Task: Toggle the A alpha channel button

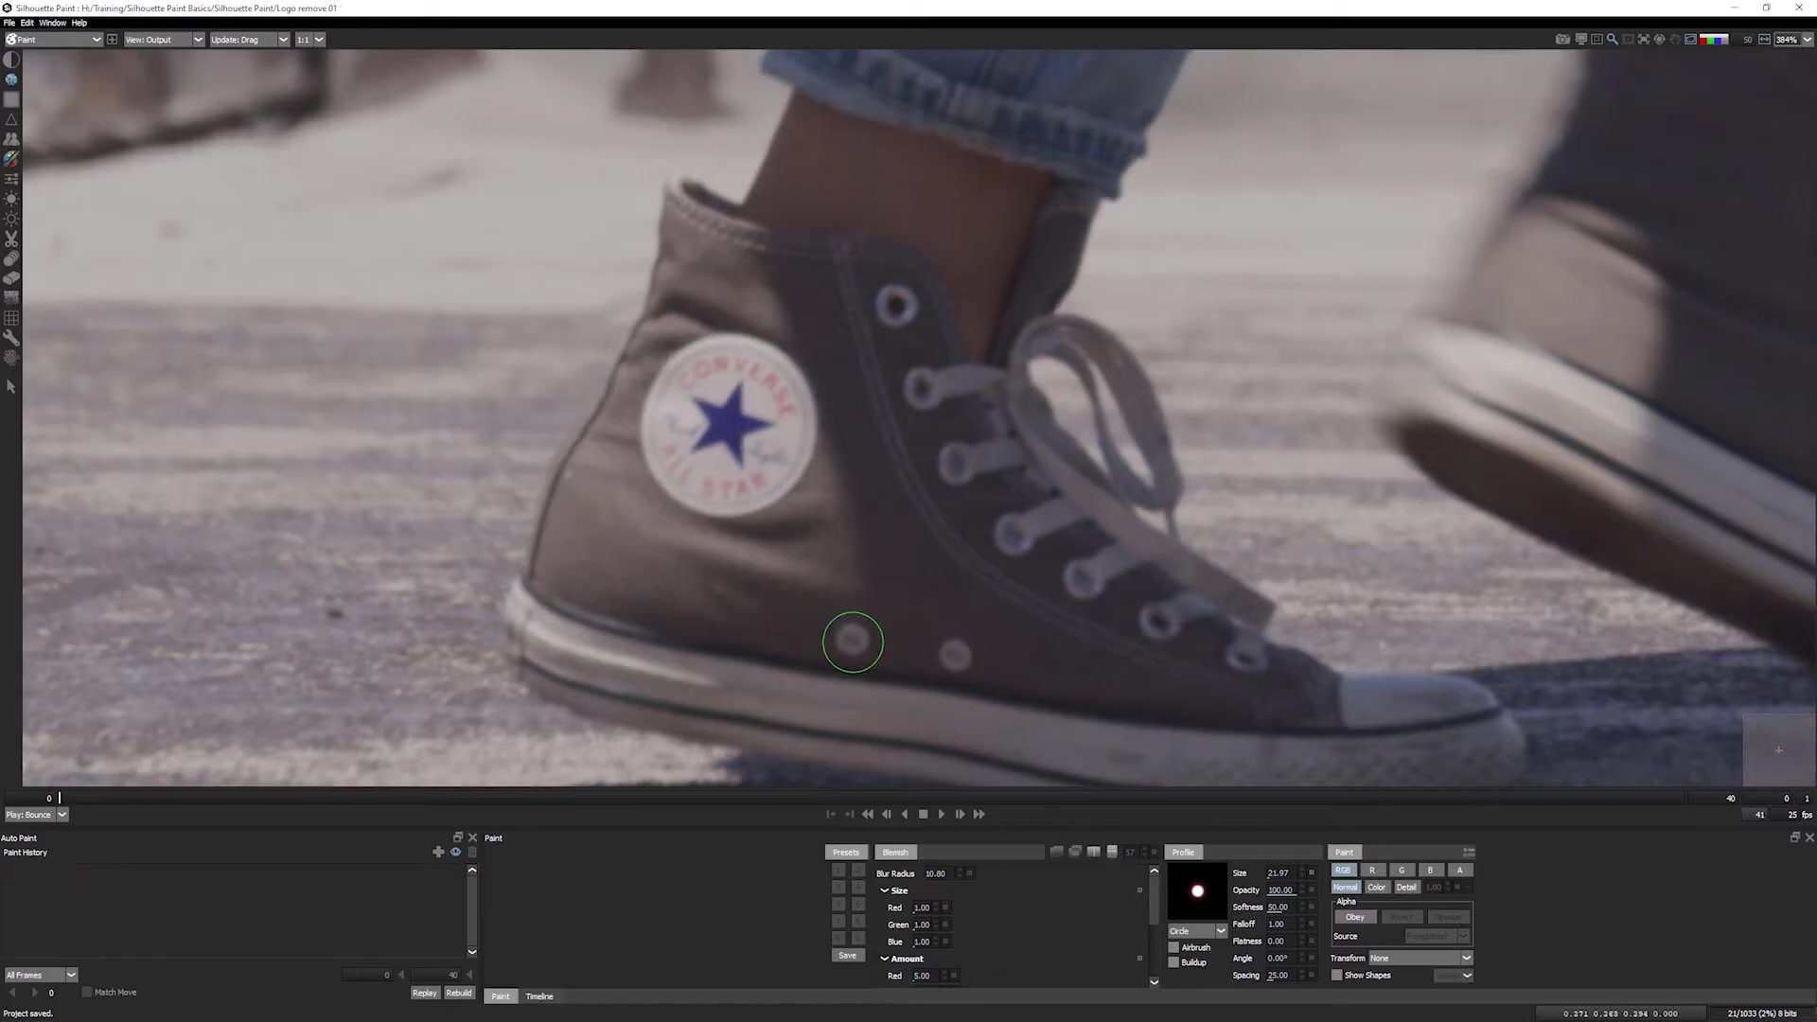Action: tap(1459, 870)
